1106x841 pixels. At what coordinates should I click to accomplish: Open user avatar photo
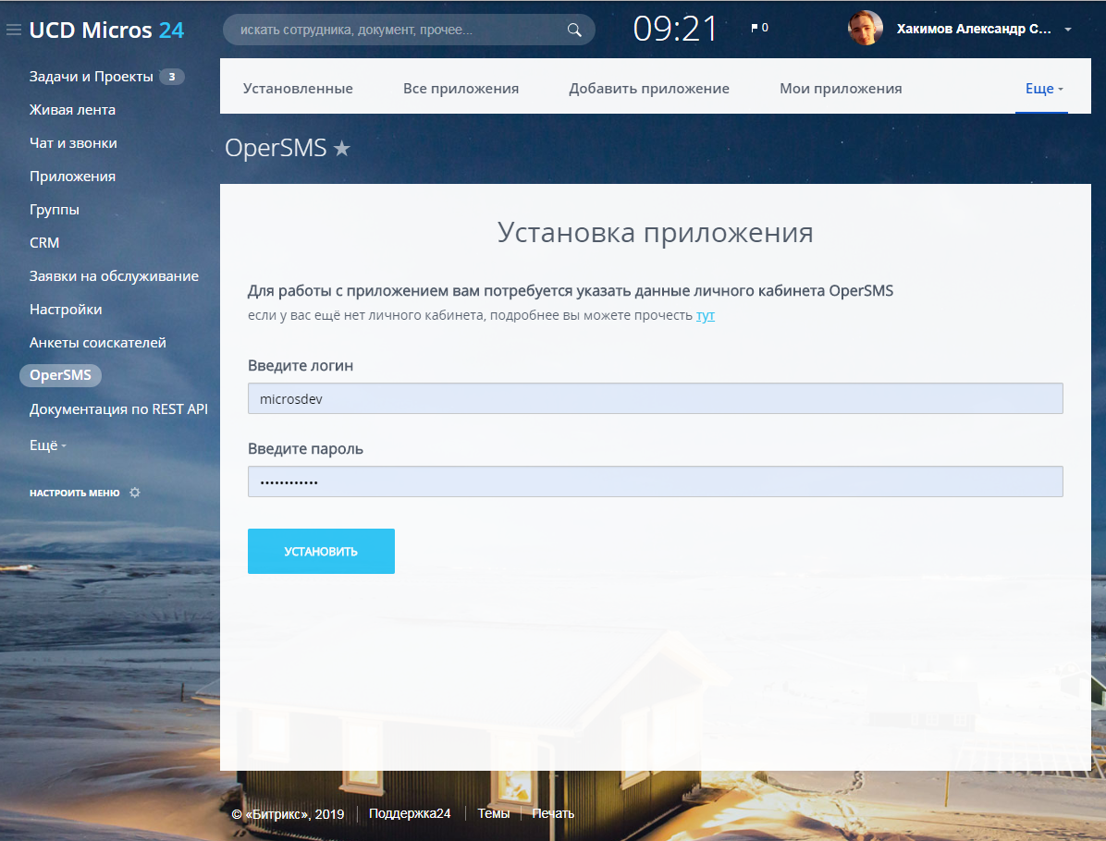866,29
